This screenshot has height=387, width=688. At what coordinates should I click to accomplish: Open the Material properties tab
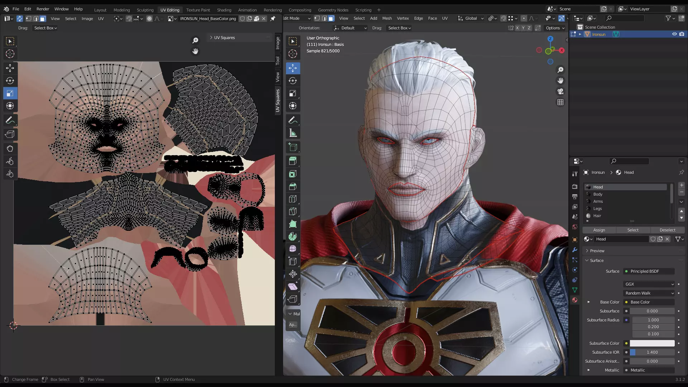pos(575,300)
